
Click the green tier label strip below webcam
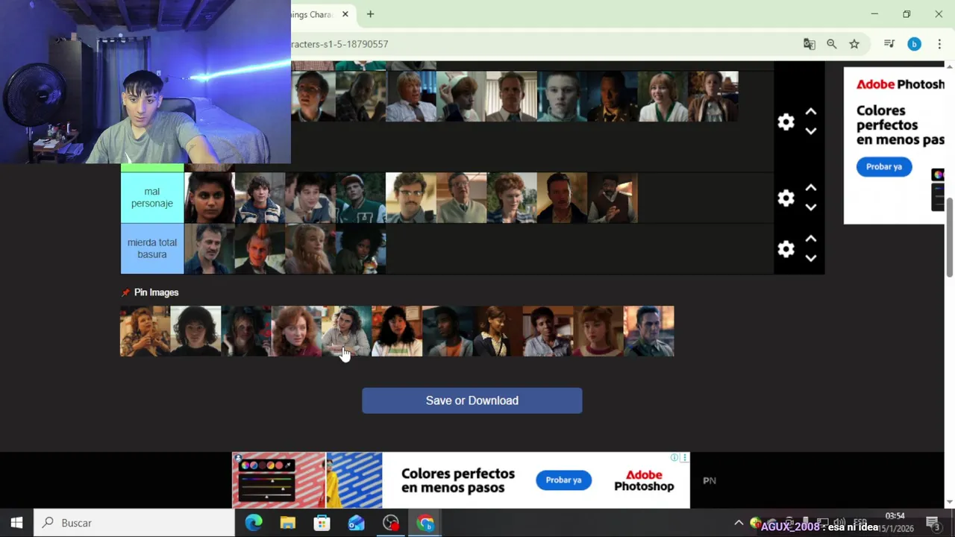pyautogui.click(x=152, y=168)
